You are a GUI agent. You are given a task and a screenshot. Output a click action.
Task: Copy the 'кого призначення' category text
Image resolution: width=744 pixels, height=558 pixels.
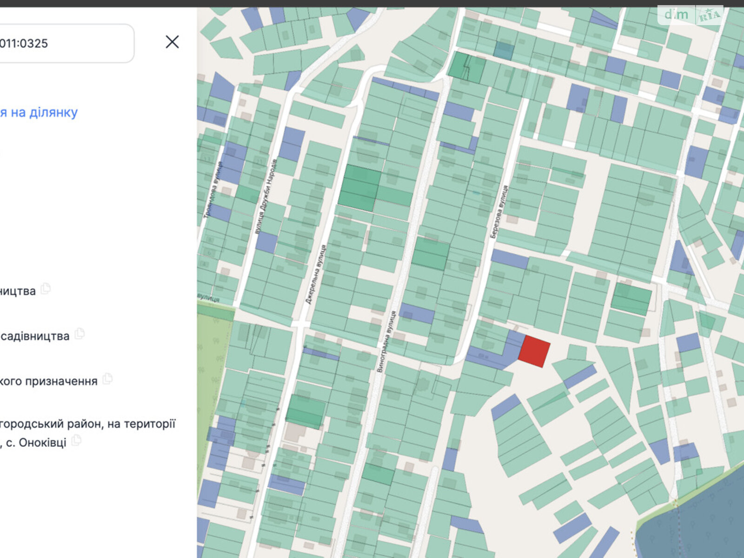tap(107, 379)
